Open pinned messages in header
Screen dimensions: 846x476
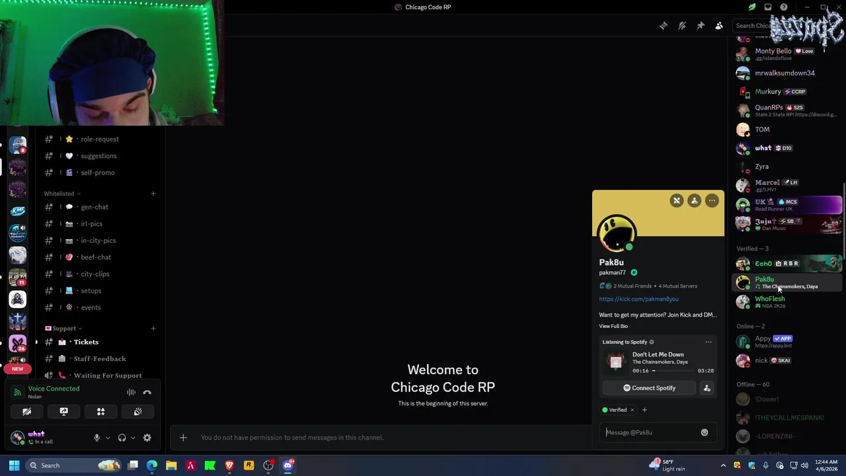click(701, 26)
